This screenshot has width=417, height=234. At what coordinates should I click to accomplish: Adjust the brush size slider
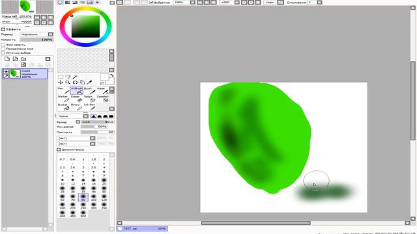point(97,122)
